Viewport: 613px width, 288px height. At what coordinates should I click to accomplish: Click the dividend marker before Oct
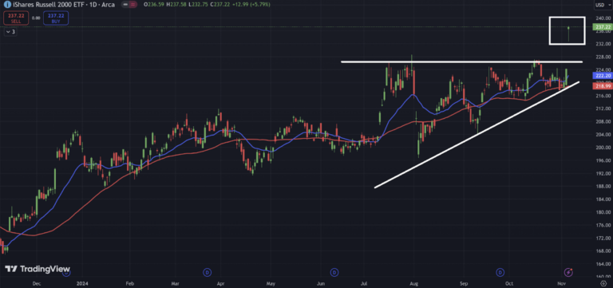(500, 271)
